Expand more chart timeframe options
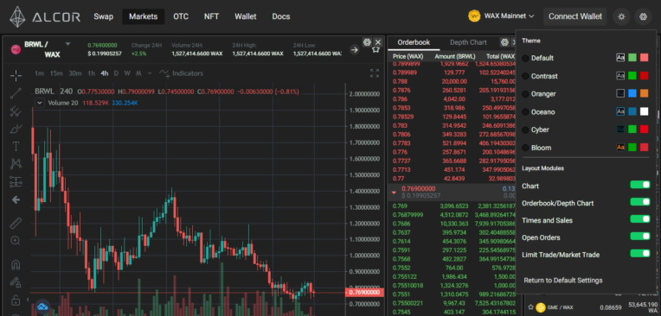Image resolution: width=661 pixels, height=316 pixels. (x=149, y=73)
